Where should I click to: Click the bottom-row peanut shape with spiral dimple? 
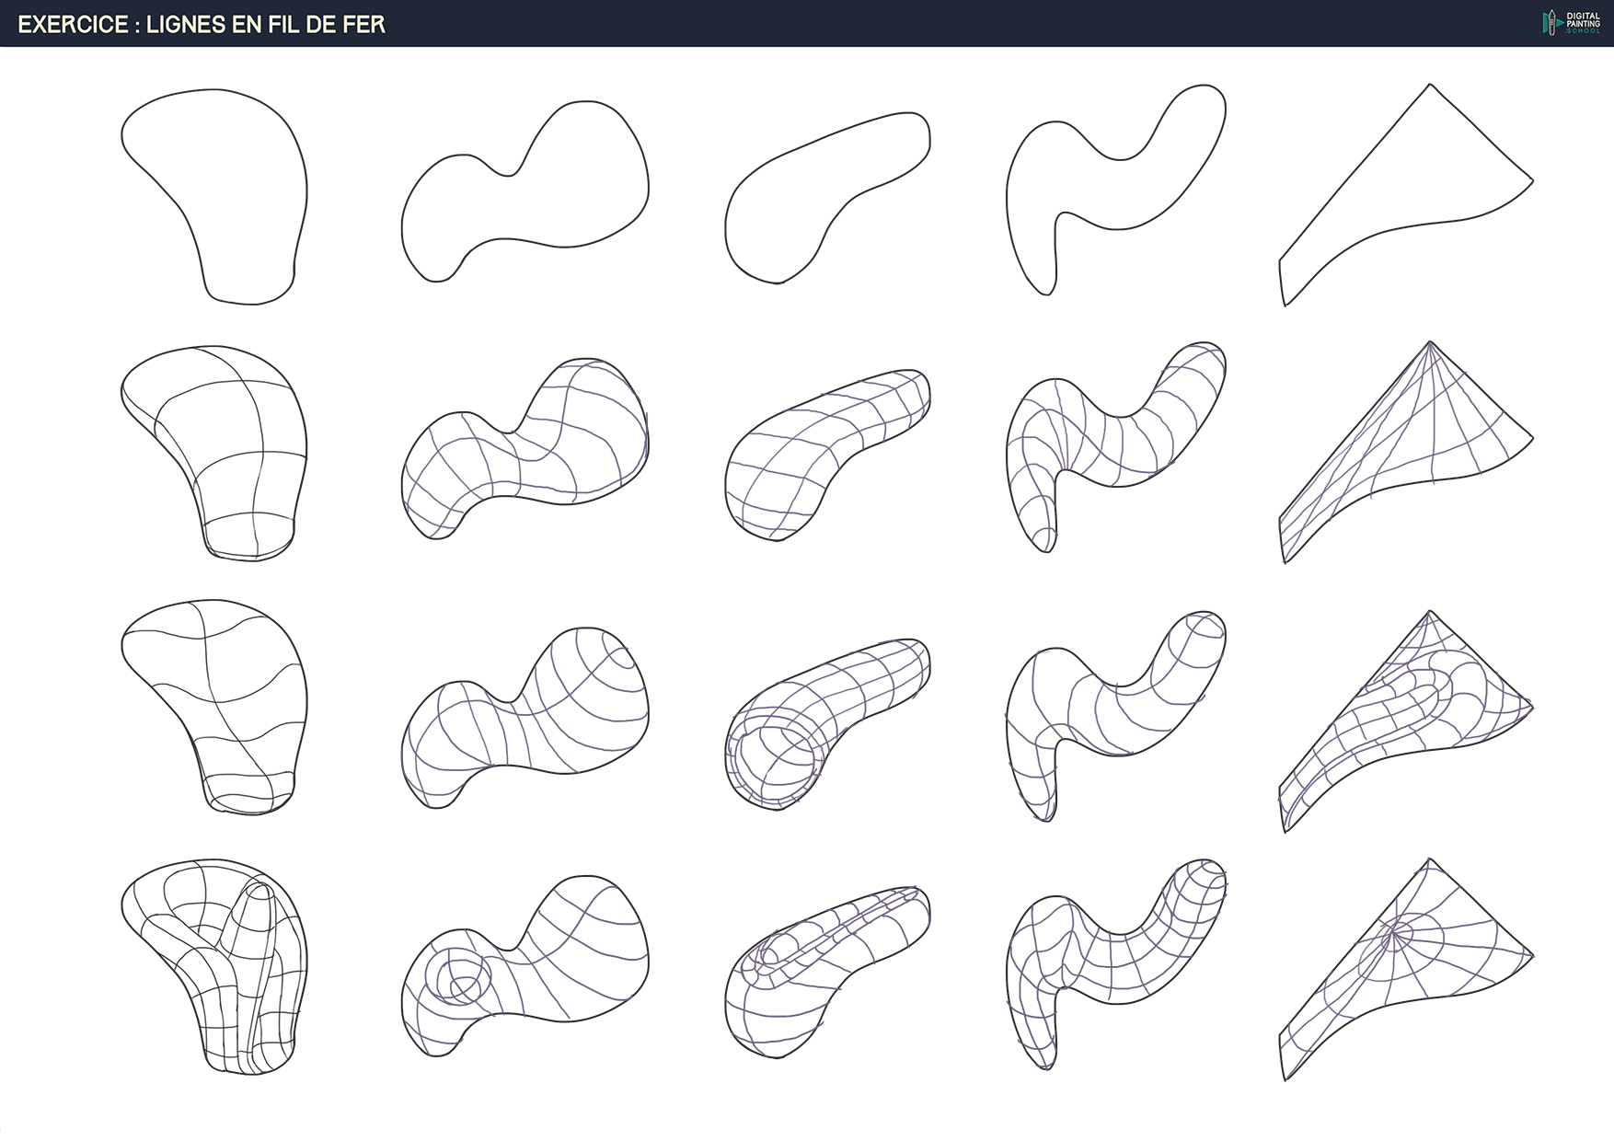(x=525, y=966)
